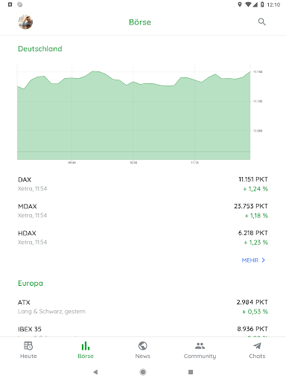Tap the Android back navigation button

click(x=95, y=372)
